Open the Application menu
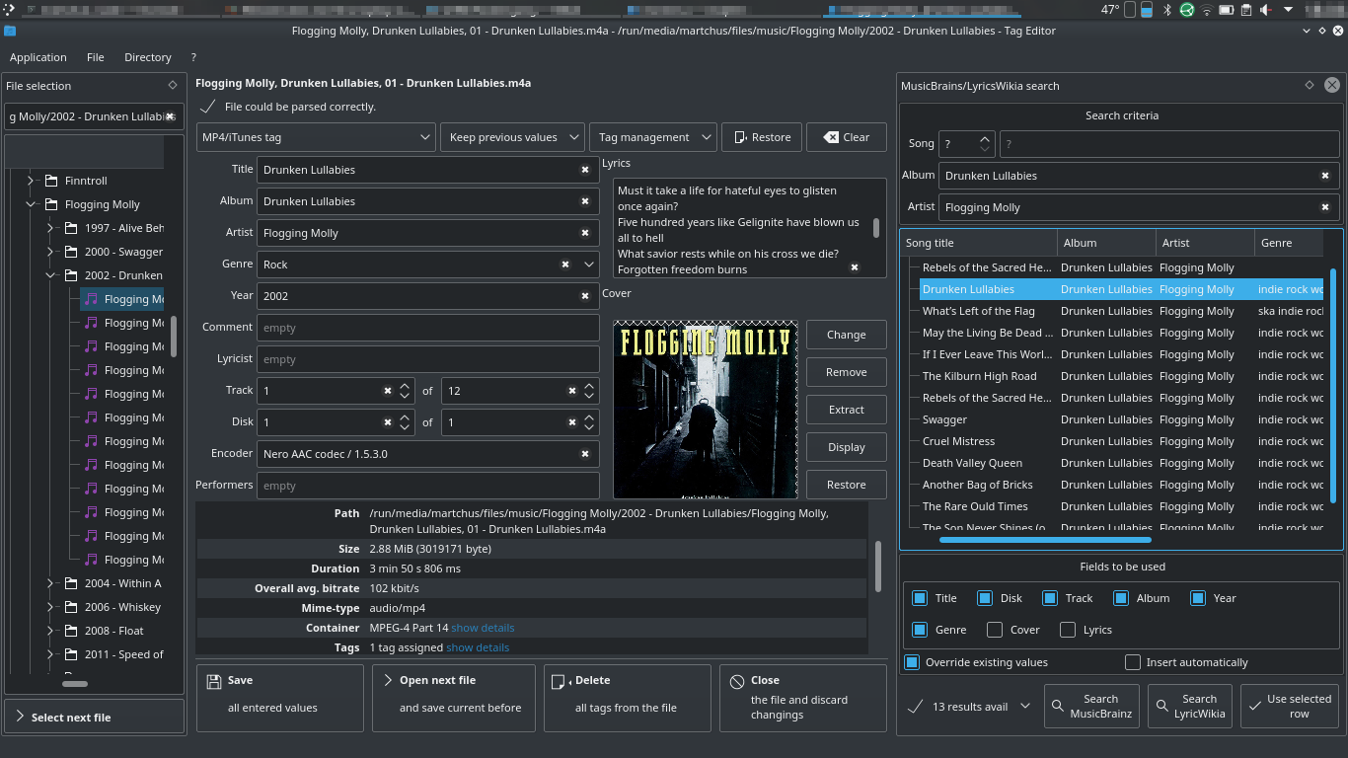Viewport: 1348px width, 758px height. click(38, 57)
